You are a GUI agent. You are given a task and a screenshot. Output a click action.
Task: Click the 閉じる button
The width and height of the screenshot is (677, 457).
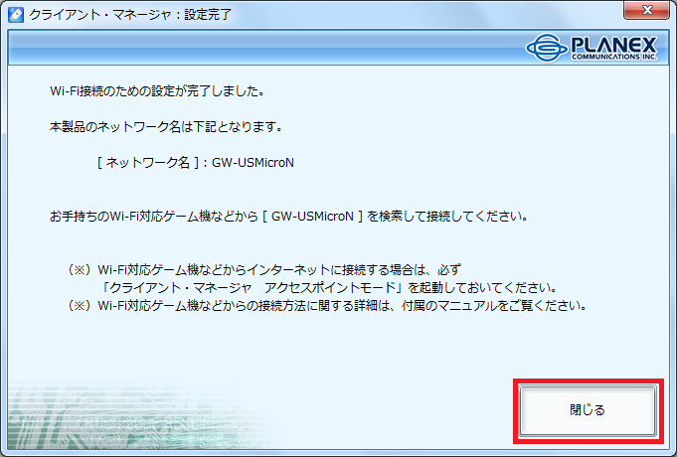pos(588,410)
